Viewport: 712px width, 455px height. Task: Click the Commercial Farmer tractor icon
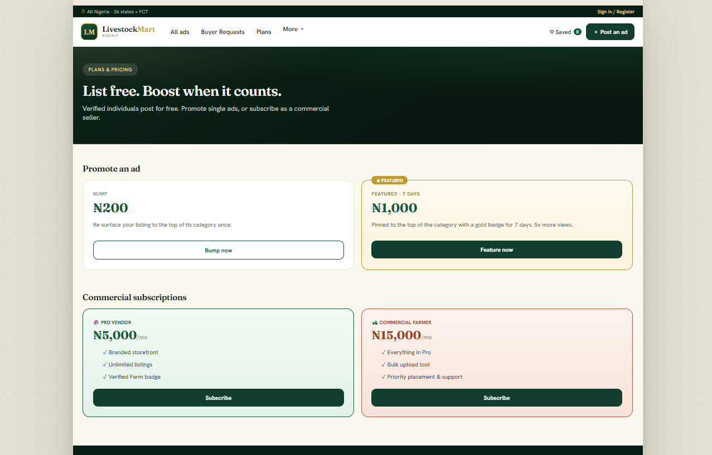375,322
